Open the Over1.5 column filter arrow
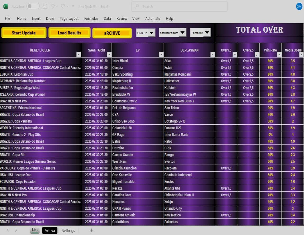The height and width of the screenshot is (235, 304). coord(235,54)
